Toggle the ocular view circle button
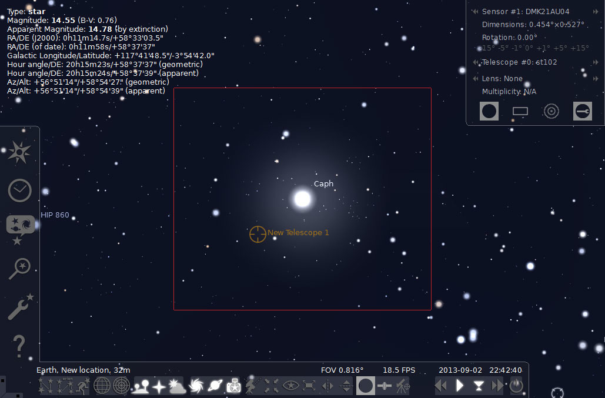 click(489, 111)
